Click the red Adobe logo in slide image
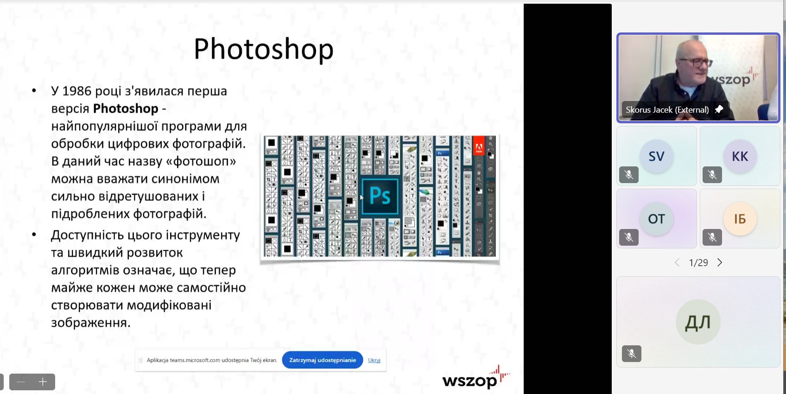Screen dimensions: 786x394 pyautogui.click(x=478, y=145)
